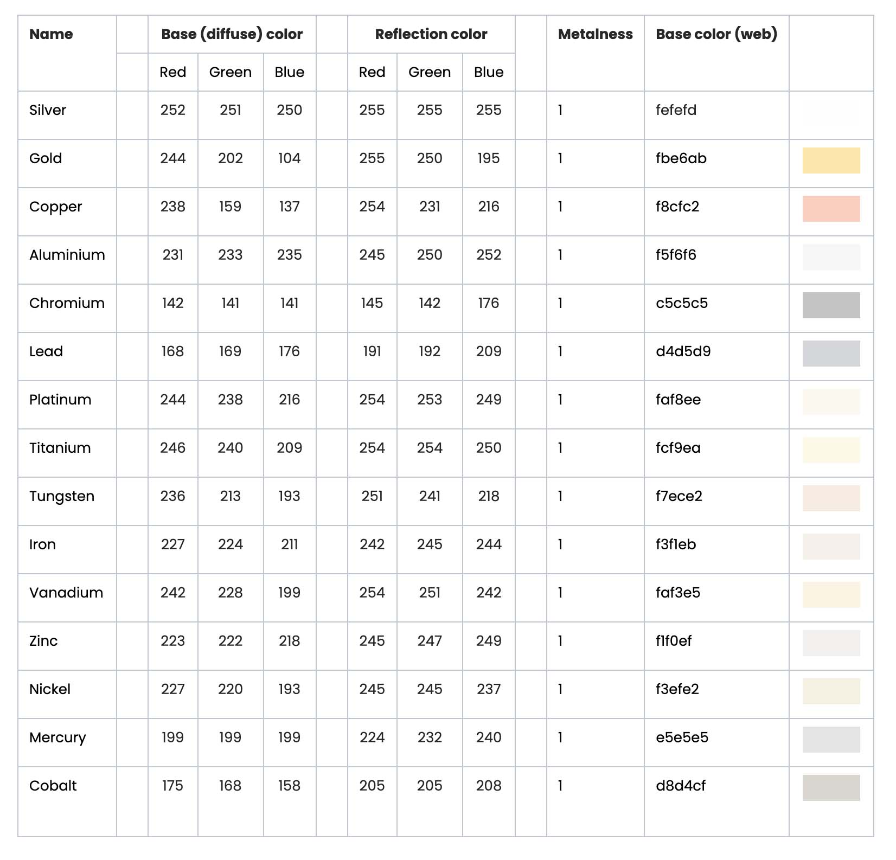Click the Gold color swatch
This screenshot has width=896, height=860.
coord(831,161)
